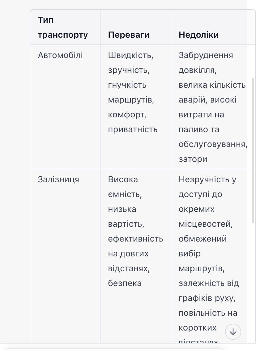Click the 'Переваги' column header
This screenshot has height=350, width=256.
129,35
